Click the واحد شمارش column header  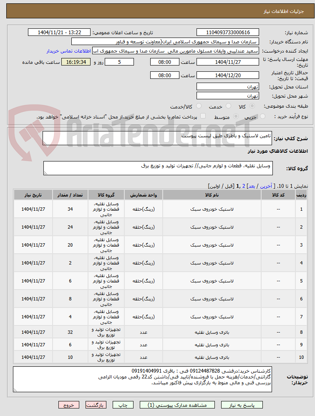[144, 195]
